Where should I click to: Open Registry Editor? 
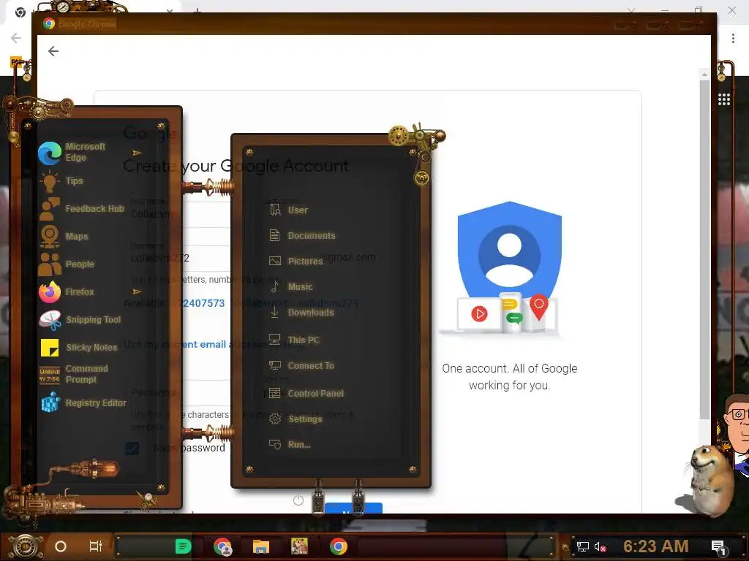pos(82,403)
